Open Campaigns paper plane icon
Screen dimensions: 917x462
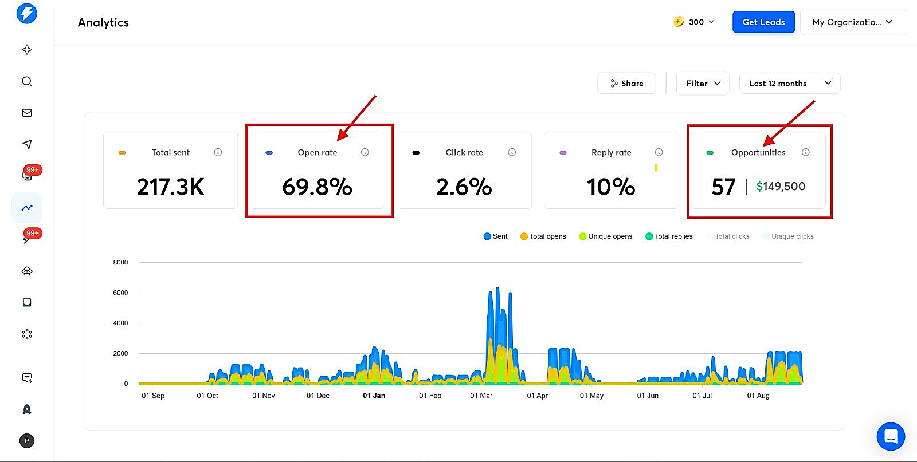pyautogui.click(x=27, y=144)
